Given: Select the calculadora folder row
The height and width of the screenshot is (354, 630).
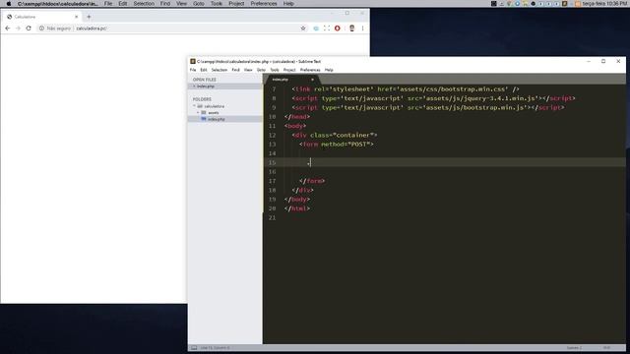Looking at the screenshot, I should tap(225, 106).
